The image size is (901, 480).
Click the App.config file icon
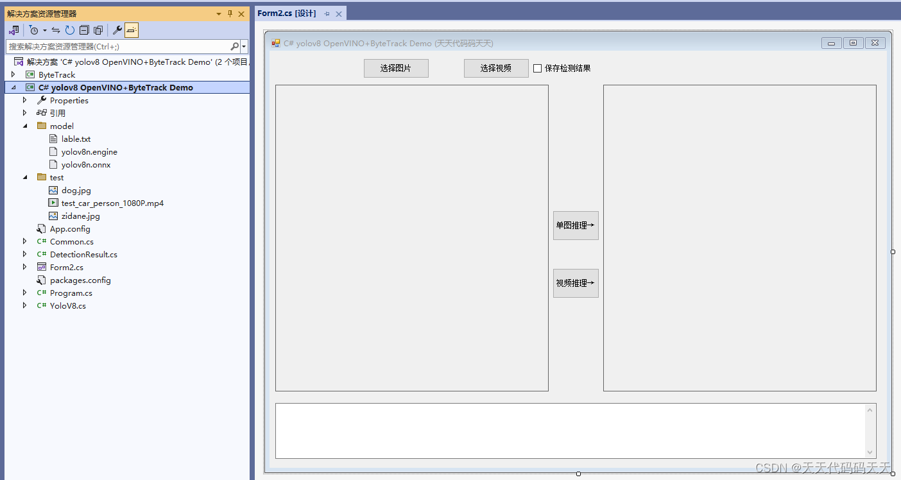point(42,228)
